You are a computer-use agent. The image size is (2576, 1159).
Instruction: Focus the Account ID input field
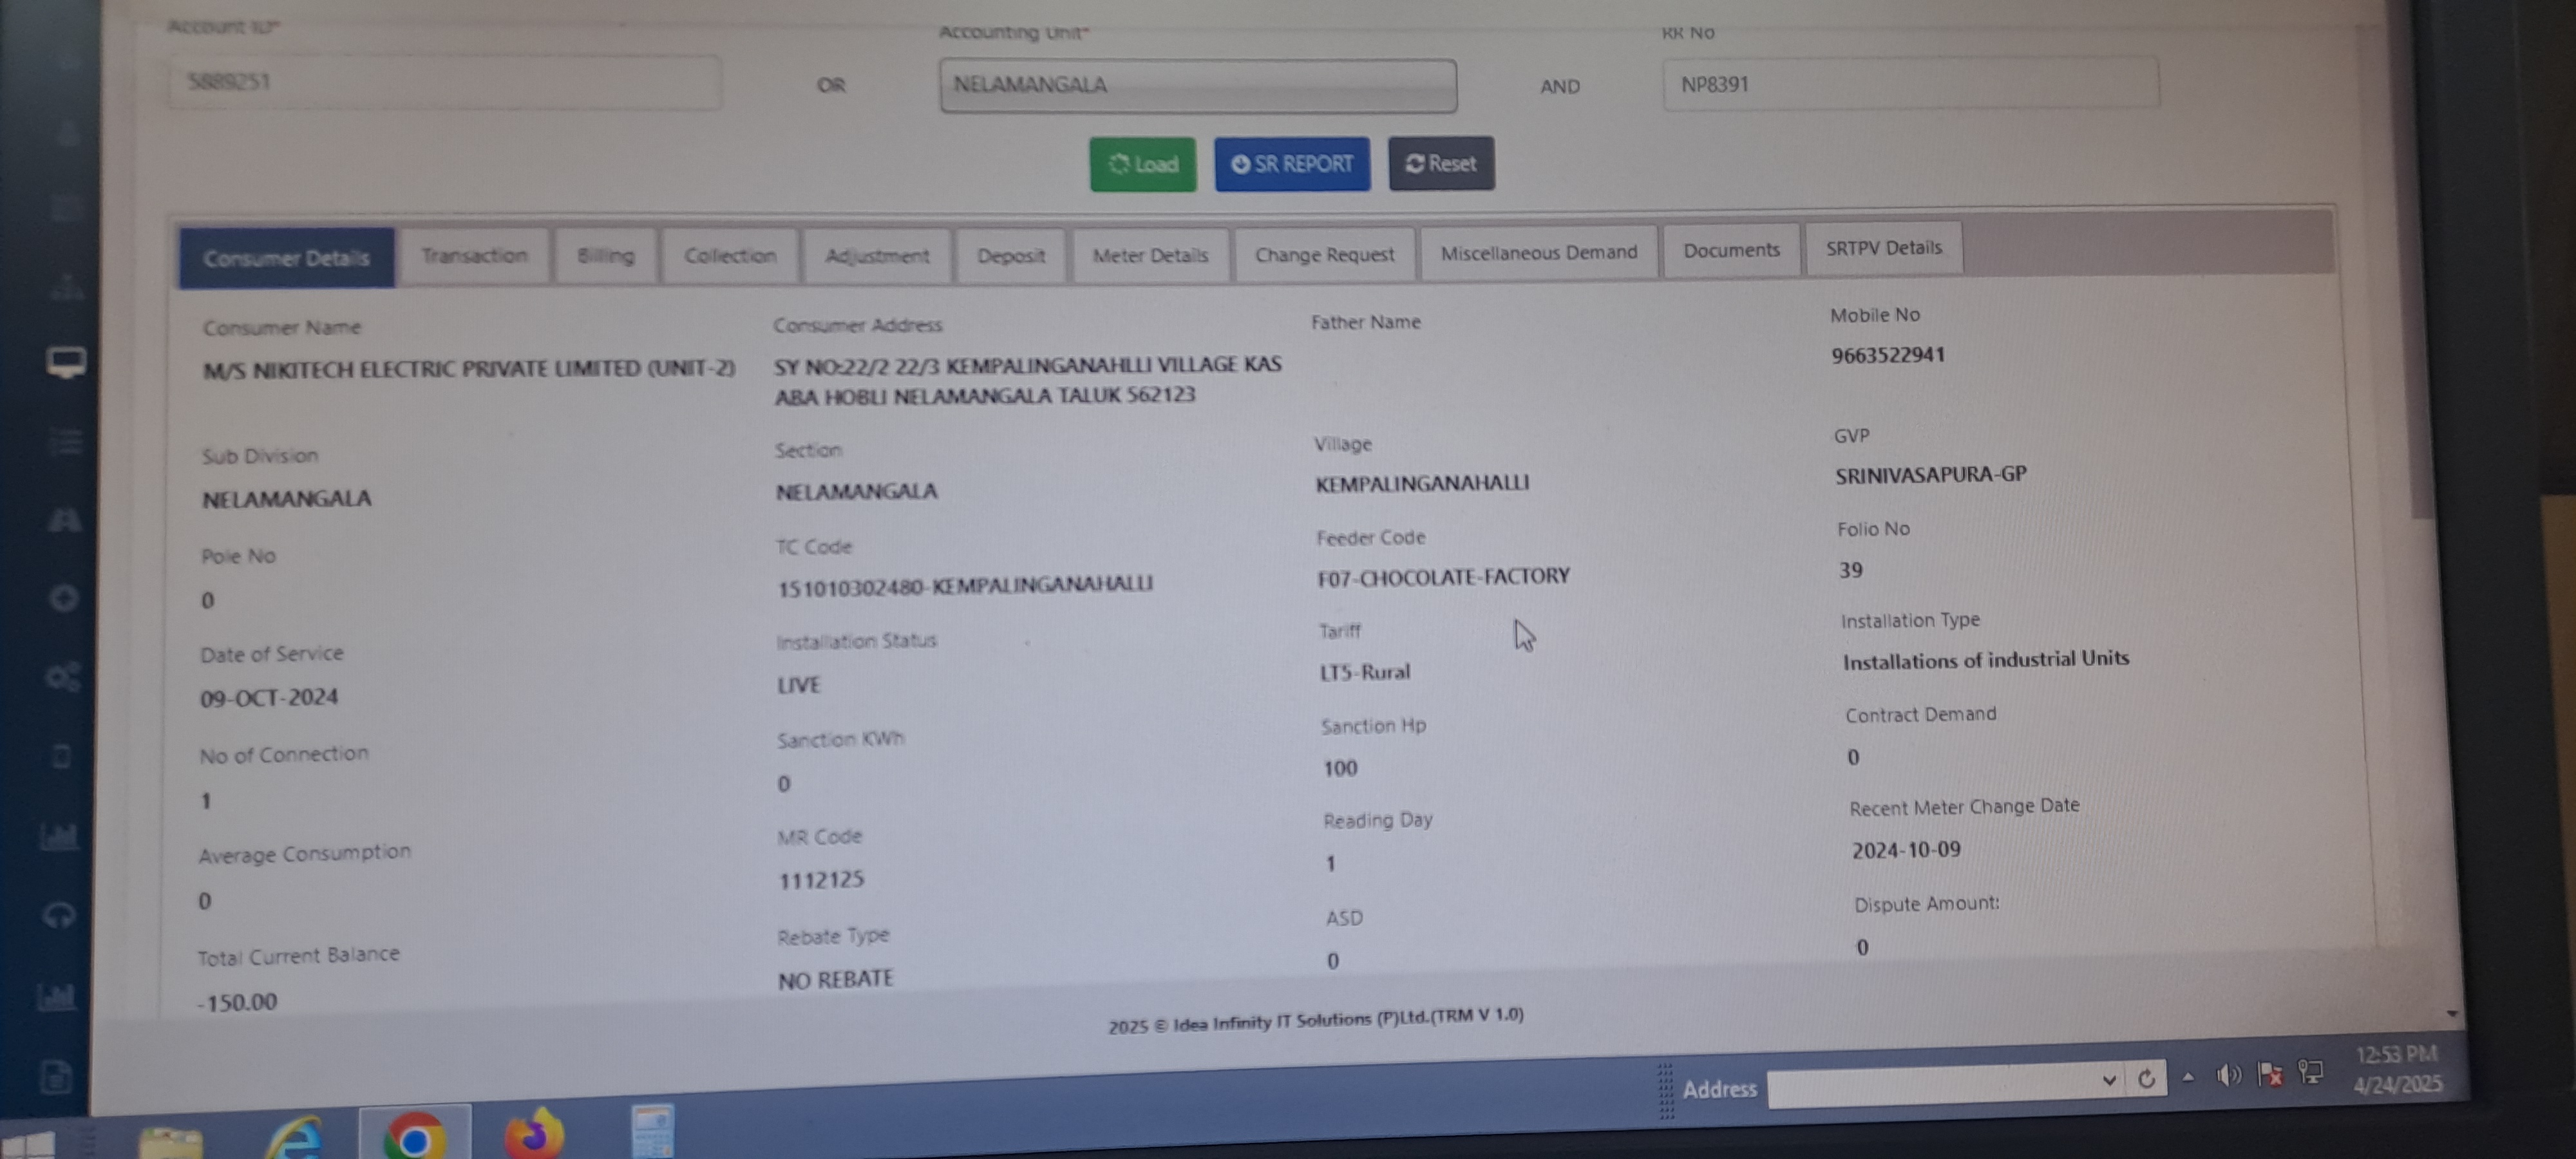point(445,82)
